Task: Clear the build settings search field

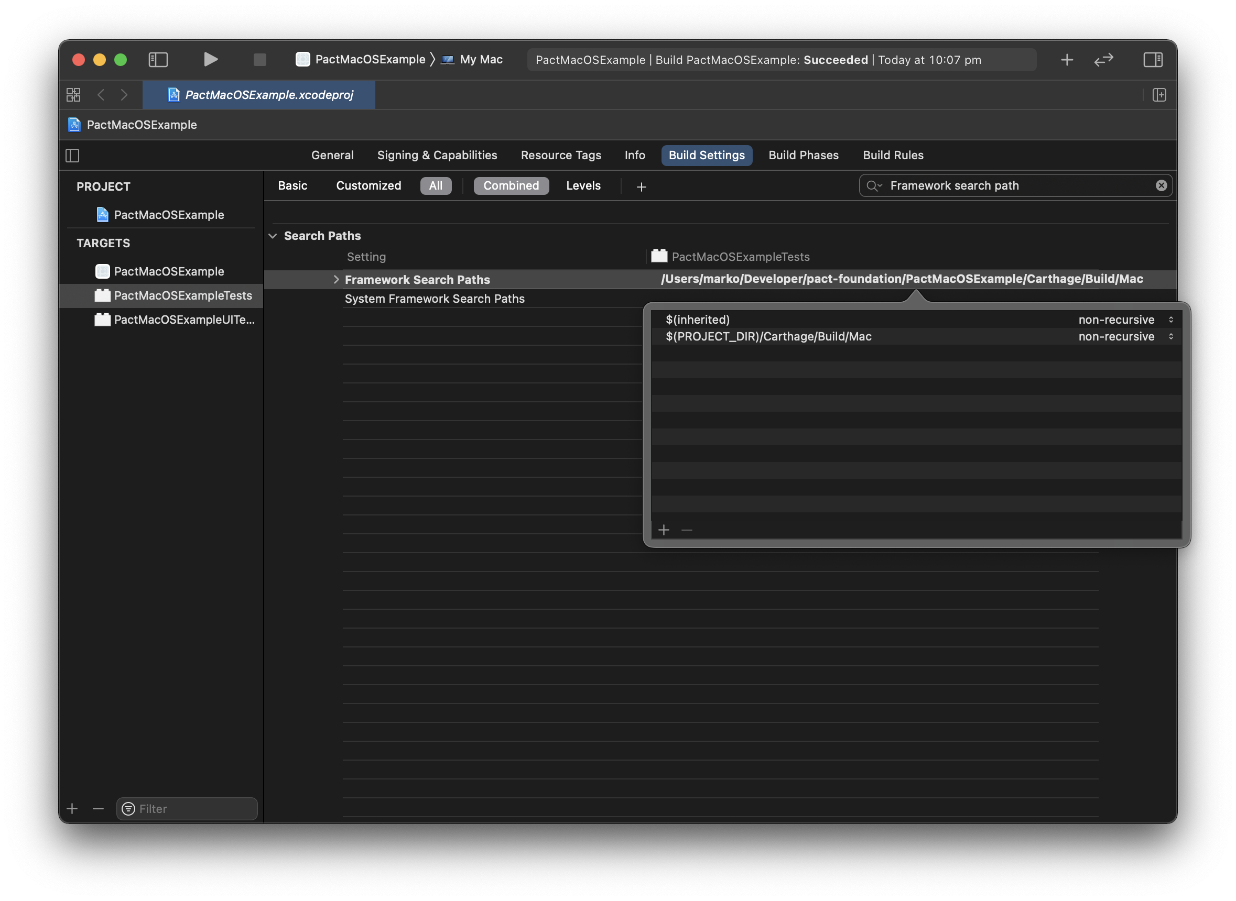Action: 1161,185
